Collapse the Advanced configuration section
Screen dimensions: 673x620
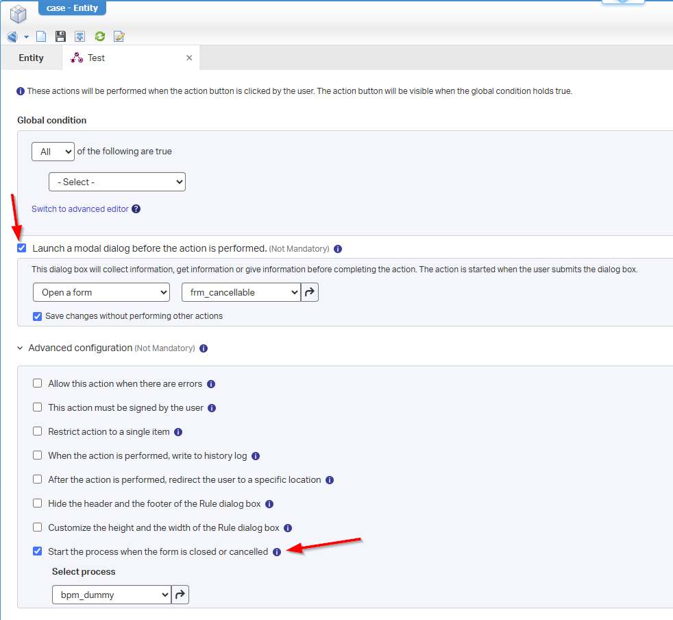[x=20, y=348]
